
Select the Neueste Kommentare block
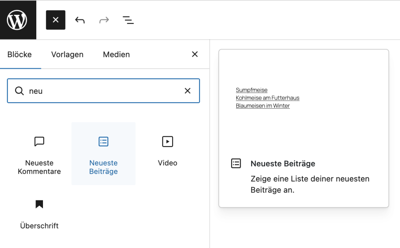point(39,153)
